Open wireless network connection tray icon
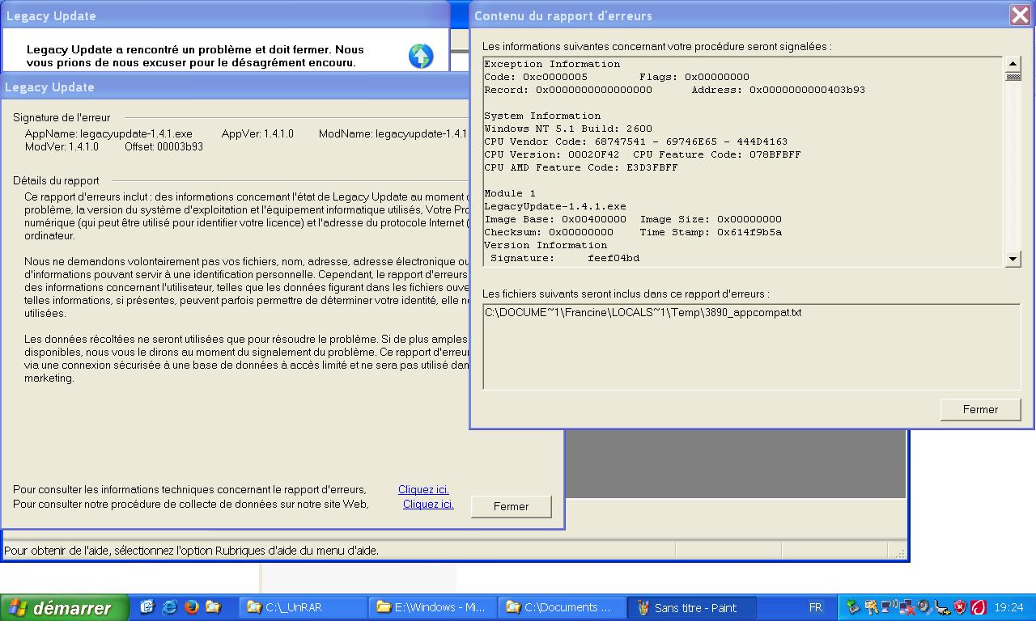 tap(889, 606)
